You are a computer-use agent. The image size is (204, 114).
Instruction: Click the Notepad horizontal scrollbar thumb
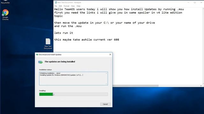point(135,86)
